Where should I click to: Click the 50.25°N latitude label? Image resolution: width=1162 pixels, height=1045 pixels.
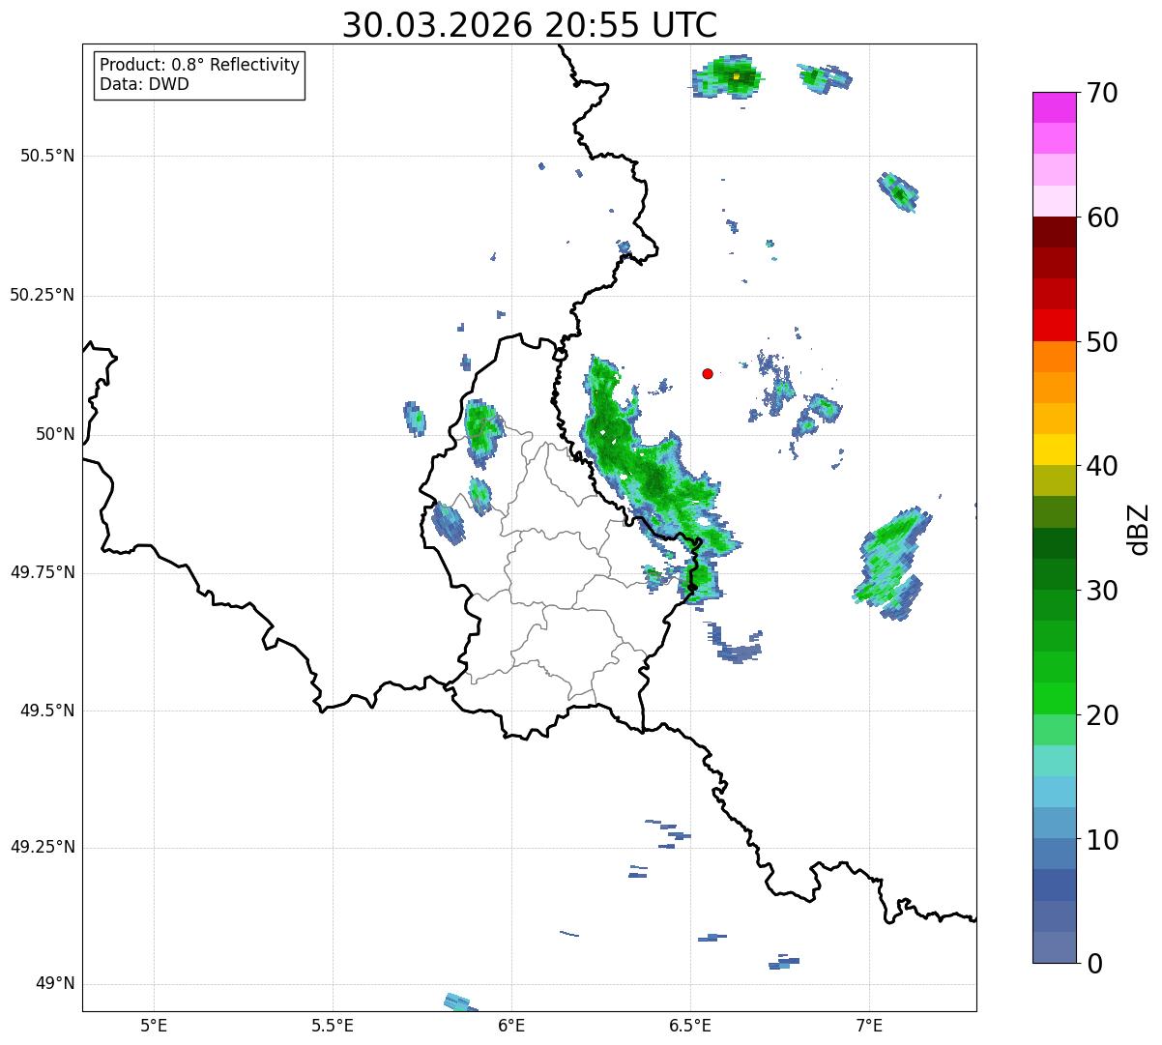[43, 295]
